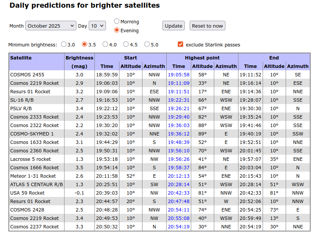Select the Evening radio button

tap(117, 30)
